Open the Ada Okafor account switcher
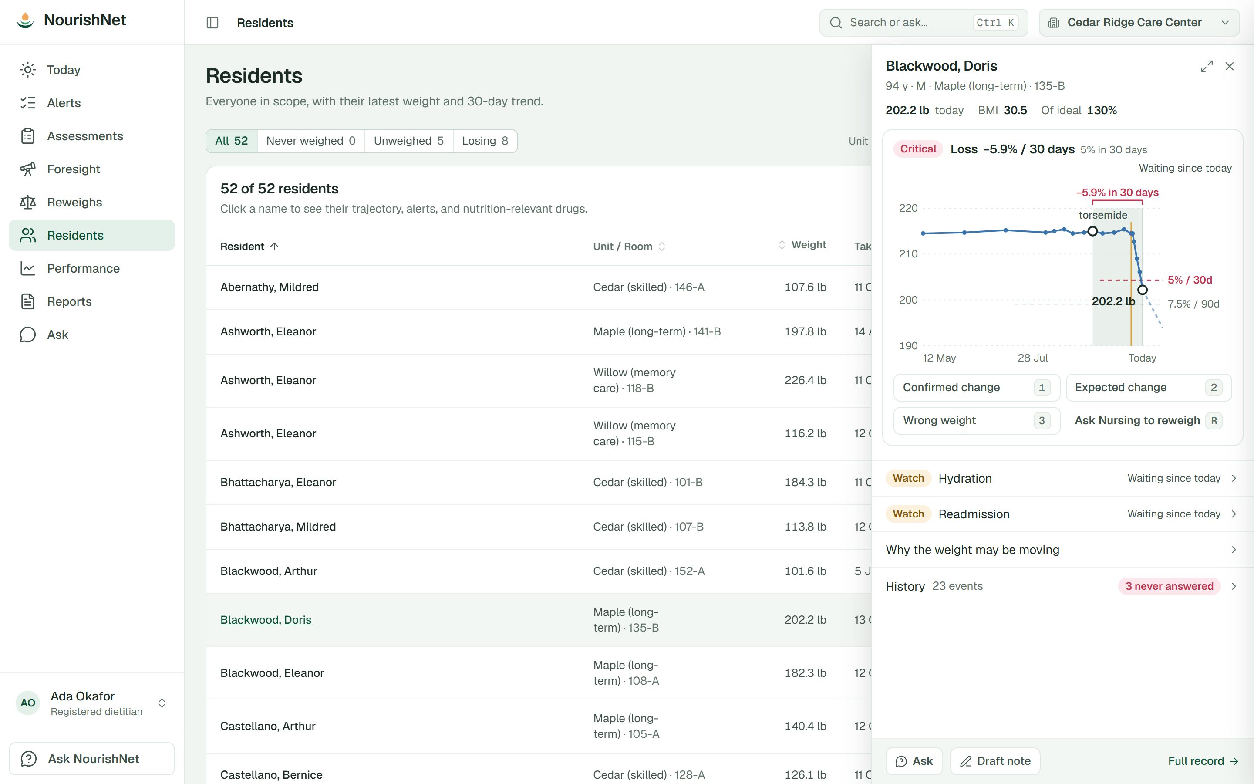Screen dimensions: 1254x784 click(92, 703)
